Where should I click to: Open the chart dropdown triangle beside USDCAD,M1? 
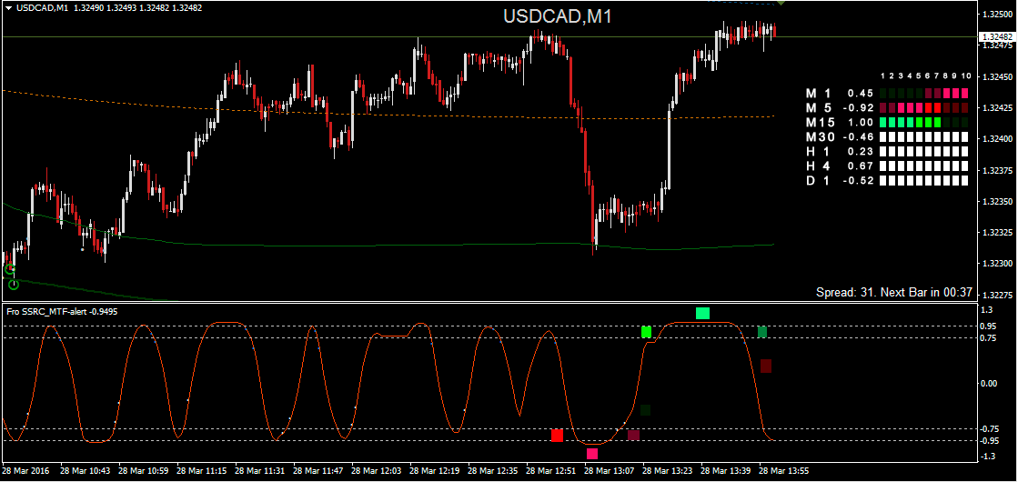8,8
